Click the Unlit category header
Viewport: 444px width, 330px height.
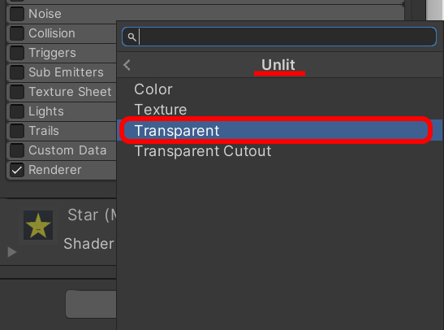tap(278, 65)
